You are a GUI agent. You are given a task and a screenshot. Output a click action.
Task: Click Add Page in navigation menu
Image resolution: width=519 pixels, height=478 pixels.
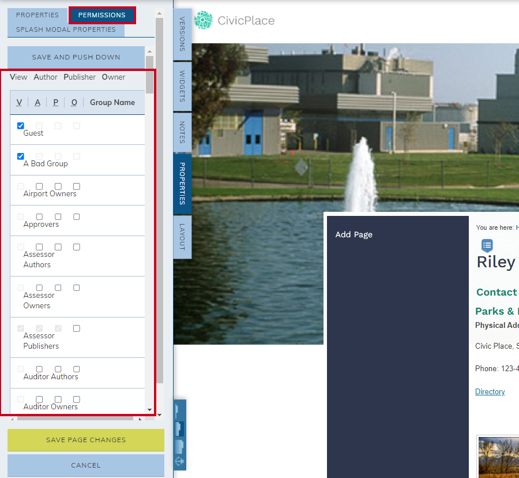tap(354, 234)
